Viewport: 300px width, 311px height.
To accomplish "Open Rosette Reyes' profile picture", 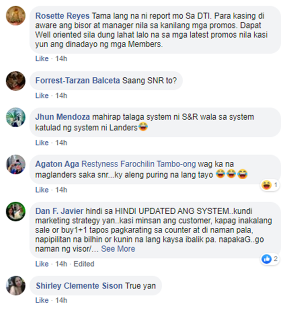I will (x=16, y=16).
